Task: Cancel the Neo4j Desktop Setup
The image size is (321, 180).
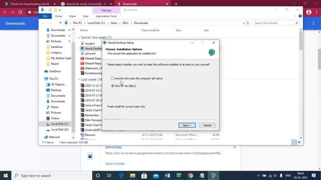Action: (x=207, y=125)
